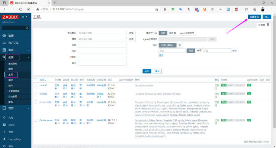This screenshot has height=148, width=276.
Task: Expand the 管理 menu chevron
Action: [x=28, y=108]
